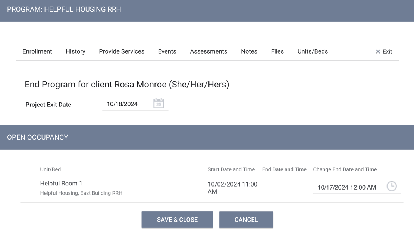
Task: Click the Unit/Bed column header
Action: (50, 169)
